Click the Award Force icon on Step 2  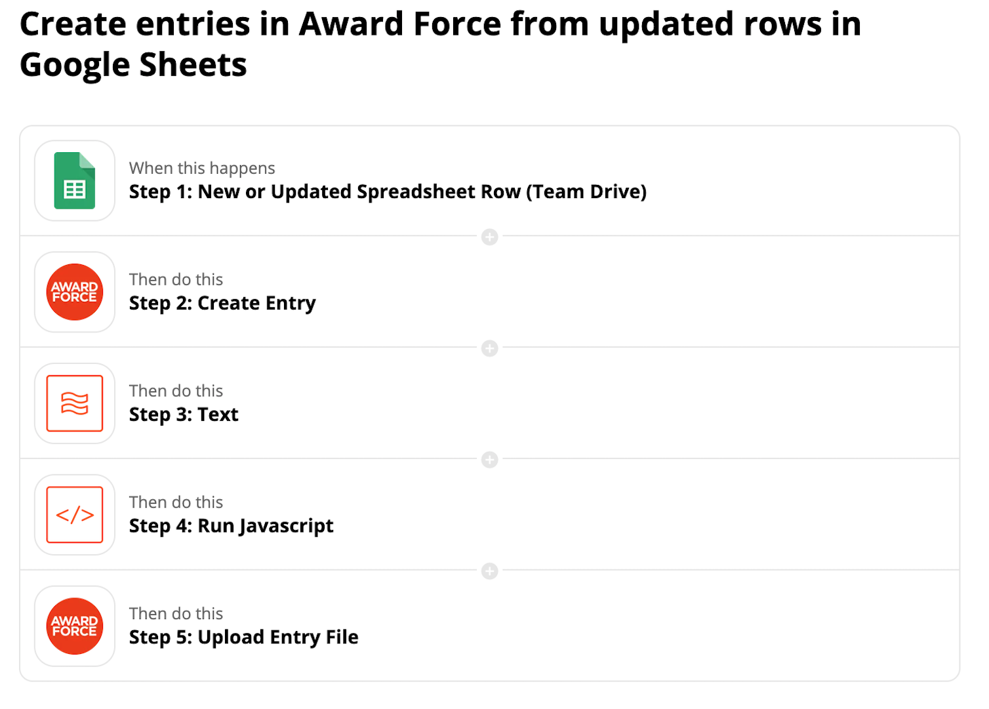click(74, 292)
